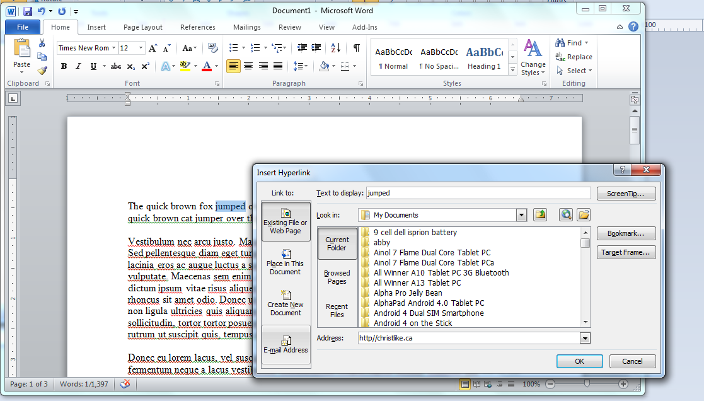Image resolution: width=704 pixels, height=401 pixels.
Task: Toggle Justify alignment
Action: tap(278, 66)
